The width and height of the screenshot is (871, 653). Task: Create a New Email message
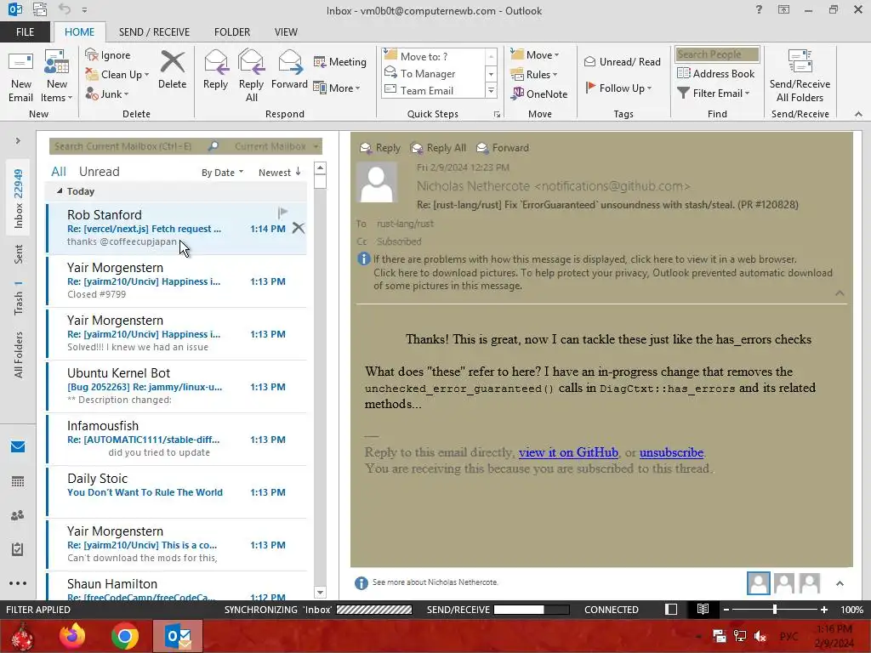pos(20,77)
